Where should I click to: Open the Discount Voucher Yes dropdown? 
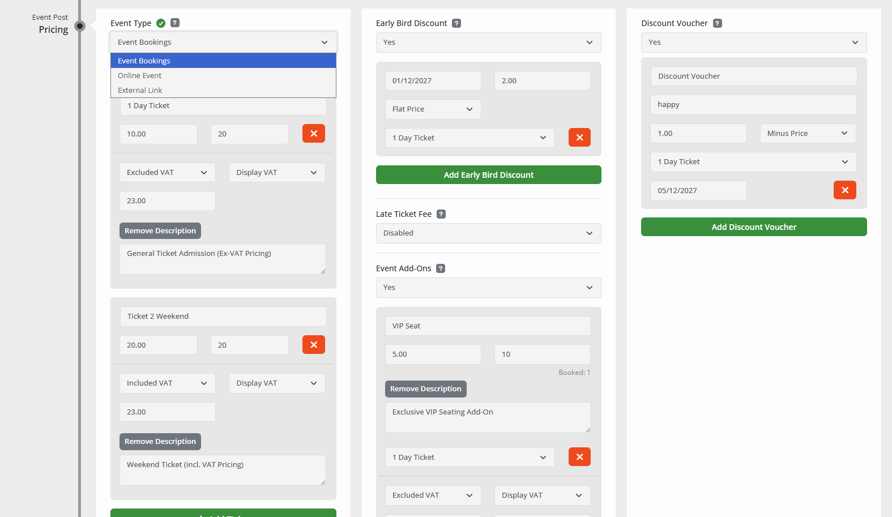754,42
